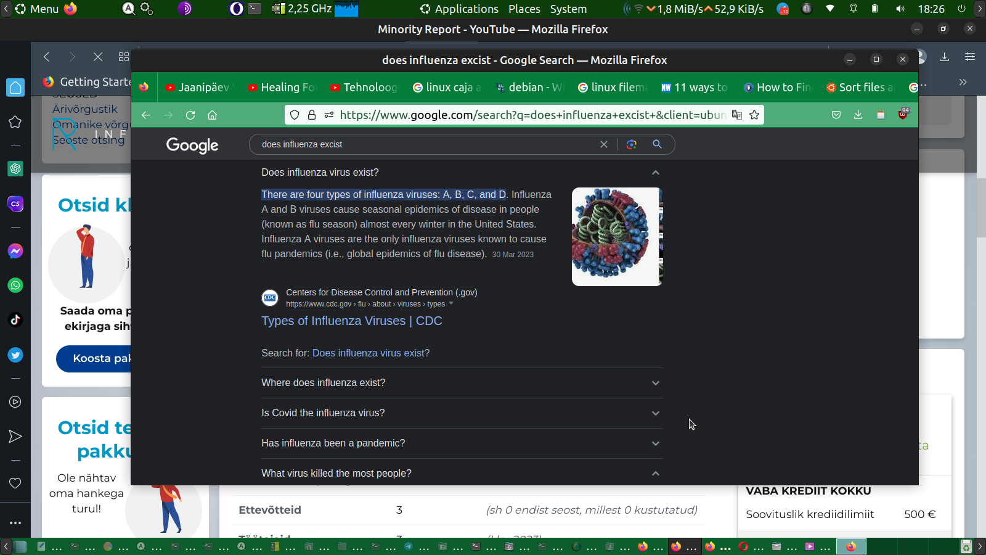Open Opera bookmarks star in sidebar
Screen dimensions: 986x555
pyautogui.click(x=15, y=122)
